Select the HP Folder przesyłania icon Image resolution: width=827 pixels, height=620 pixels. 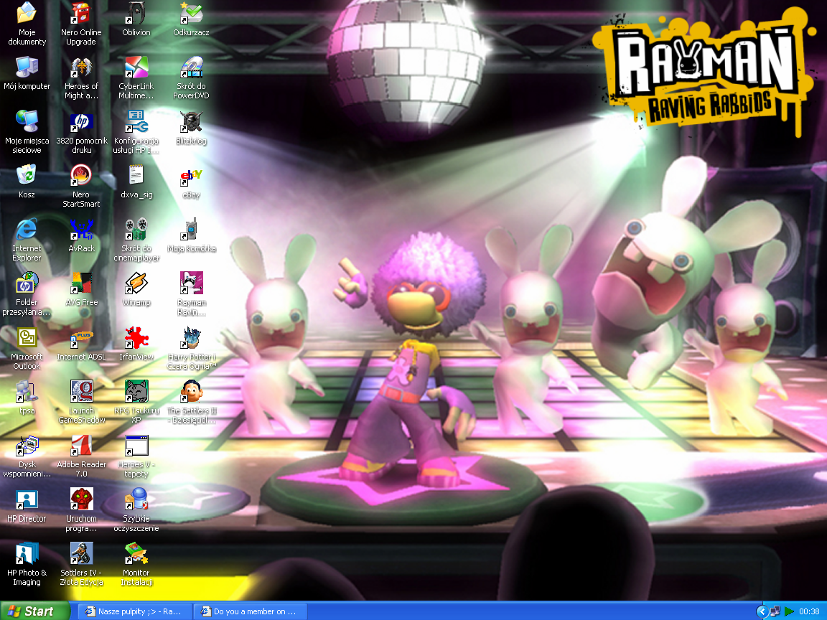point(27,283)
